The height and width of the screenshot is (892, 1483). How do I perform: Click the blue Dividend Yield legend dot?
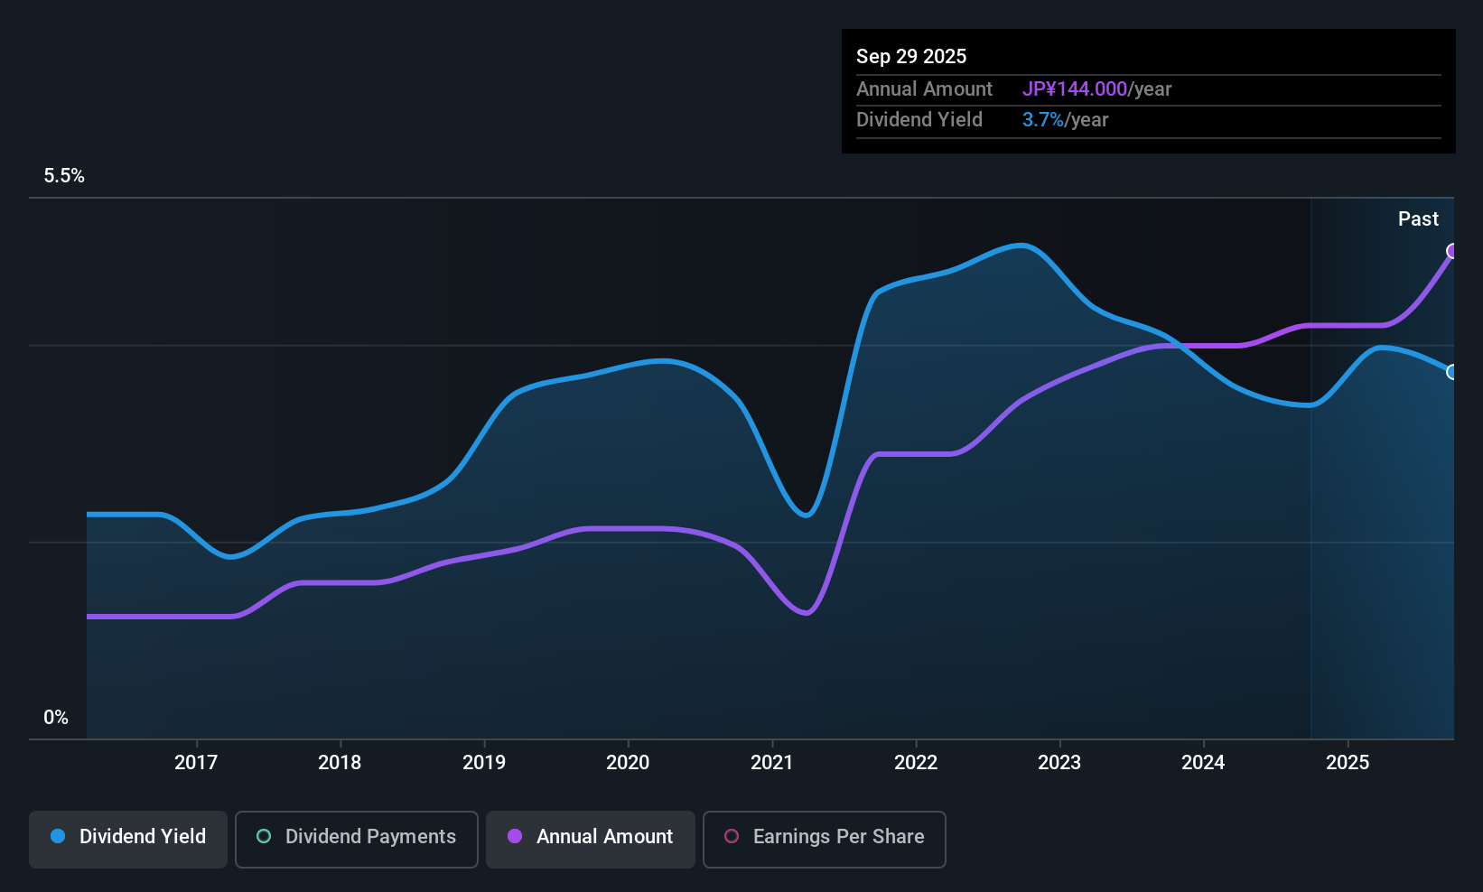pyautogui.click(x=58, y=837)
